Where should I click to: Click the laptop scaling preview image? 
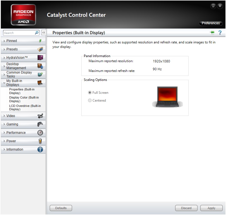point(167,97)
